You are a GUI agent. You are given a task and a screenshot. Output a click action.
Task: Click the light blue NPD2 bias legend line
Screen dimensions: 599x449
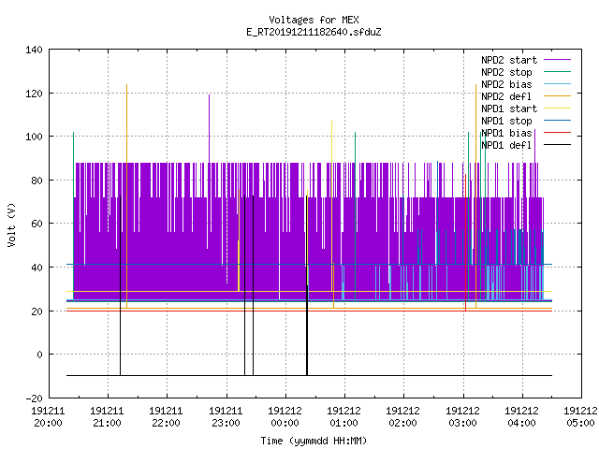pyautogui.click(x=558, y=84)
